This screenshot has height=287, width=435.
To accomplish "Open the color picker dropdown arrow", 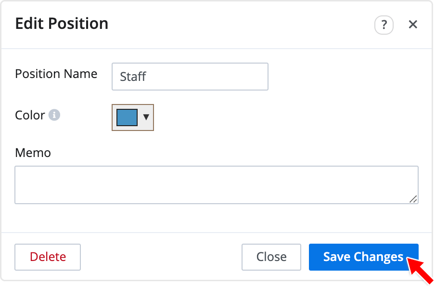I will (x=146, y=117).
